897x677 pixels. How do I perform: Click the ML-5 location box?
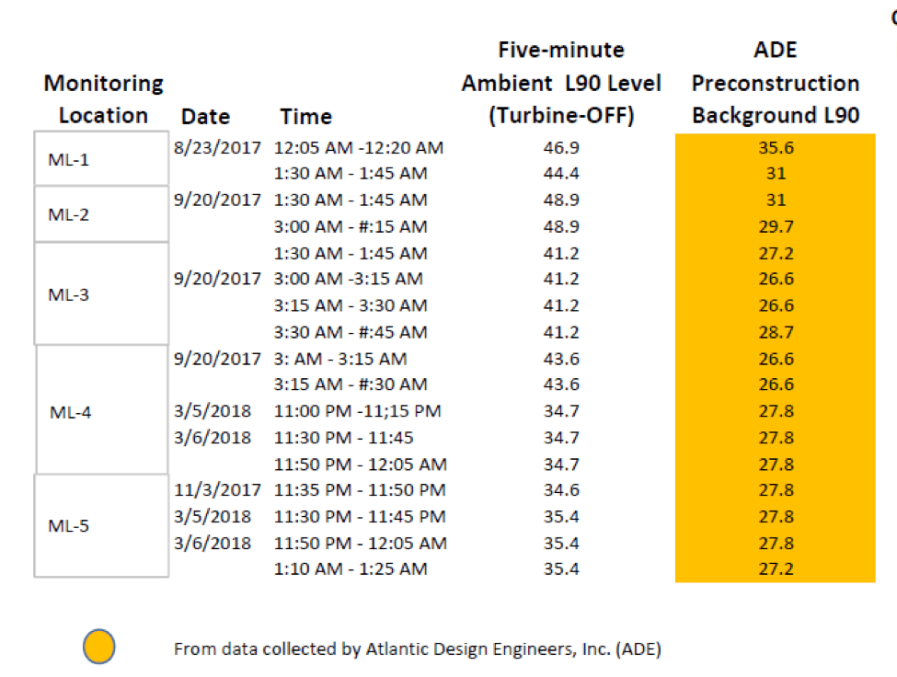click(101, 526)
